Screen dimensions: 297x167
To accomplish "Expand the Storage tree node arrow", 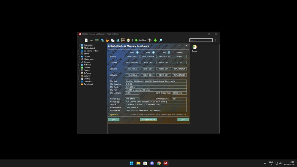I will pyautogui.click(x=79, y=62).
